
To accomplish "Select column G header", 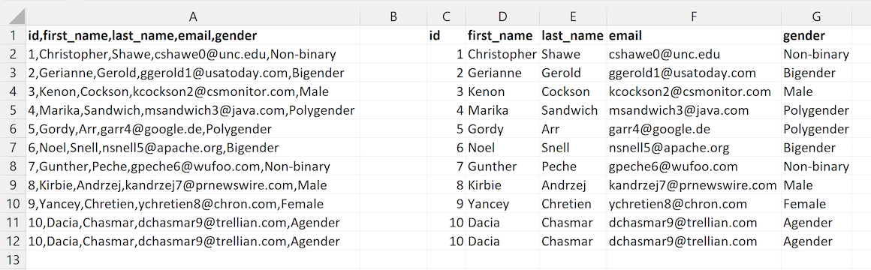I will tap(816, 16).
